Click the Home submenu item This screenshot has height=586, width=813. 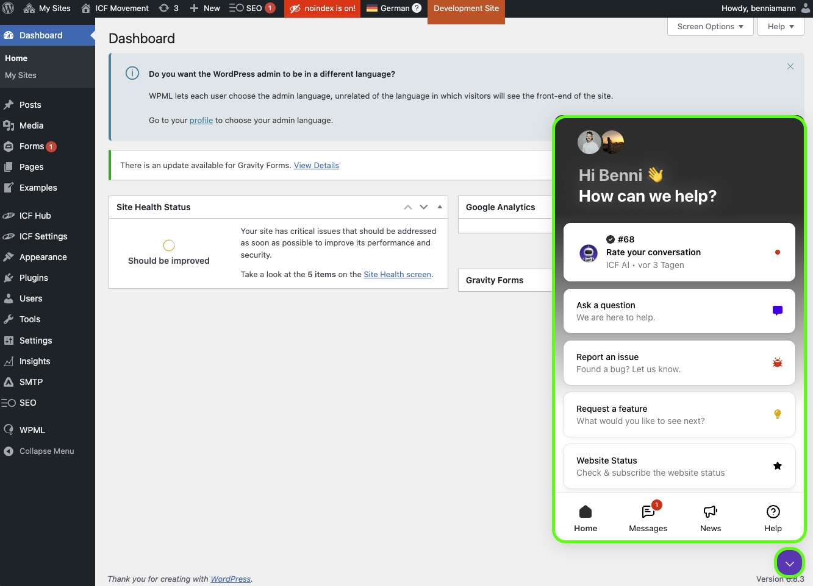[x=16, y=58]
